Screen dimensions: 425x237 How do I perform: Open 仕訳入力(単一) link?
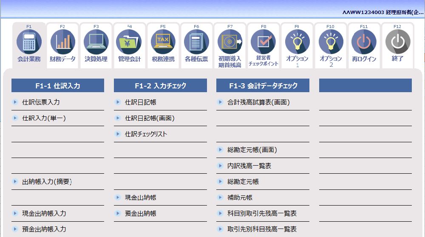[44, 118]
